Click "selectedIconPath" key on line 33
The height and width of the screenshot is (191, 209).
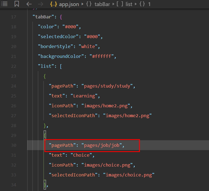[73, 175]
